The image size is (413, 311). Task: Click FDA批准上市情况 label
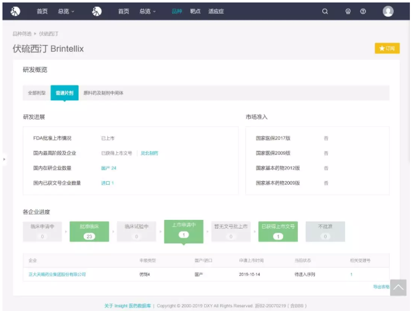[x=52, y=138]
